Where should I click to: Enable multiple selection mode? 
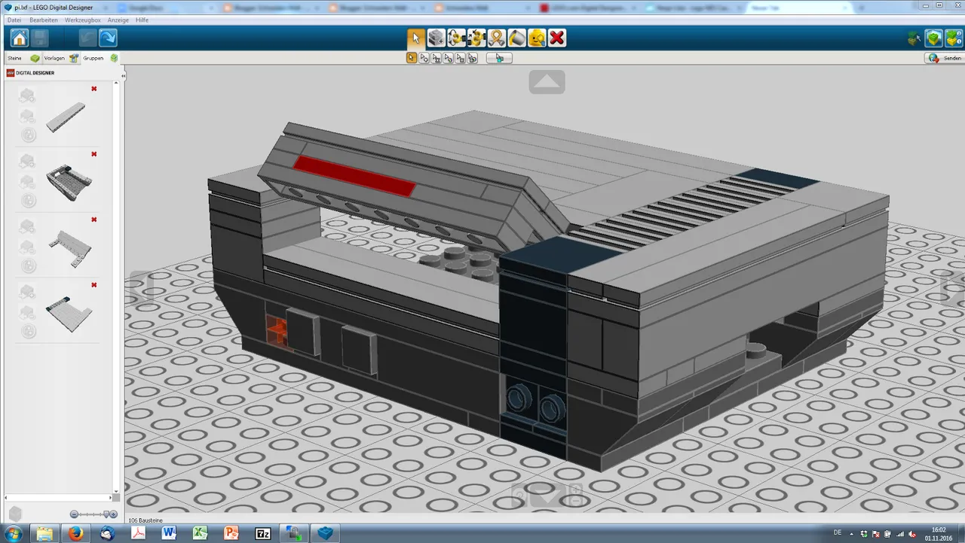[x=424, y=58]
